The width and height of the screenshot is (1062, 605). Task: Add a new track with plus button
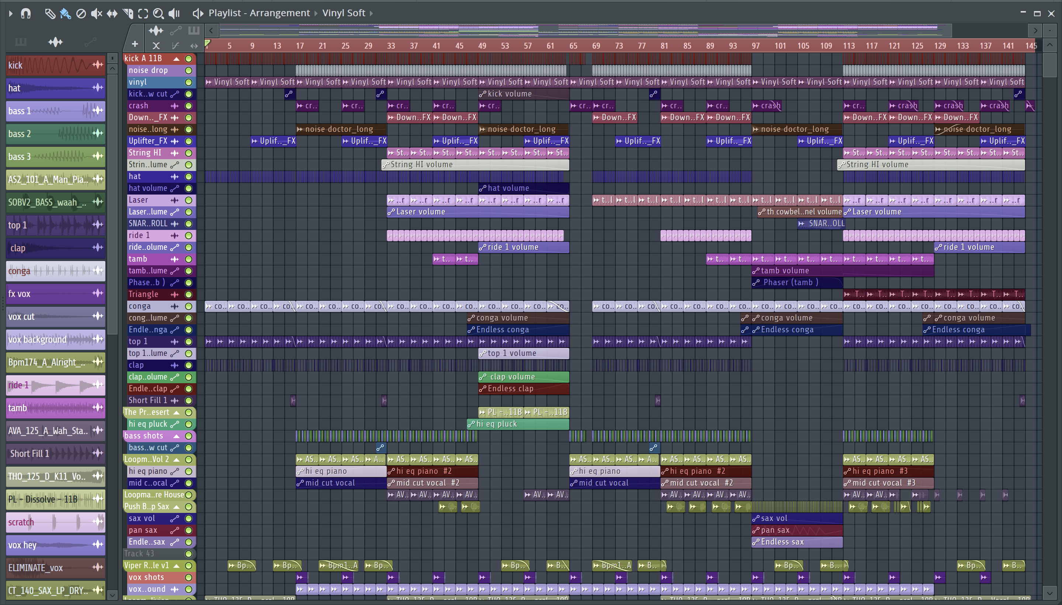tap(135, 44)
